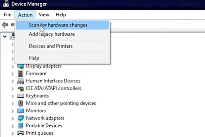Click the Monitors icon
The width and height of the screenshot is (205, 137).
pos(20,111)
